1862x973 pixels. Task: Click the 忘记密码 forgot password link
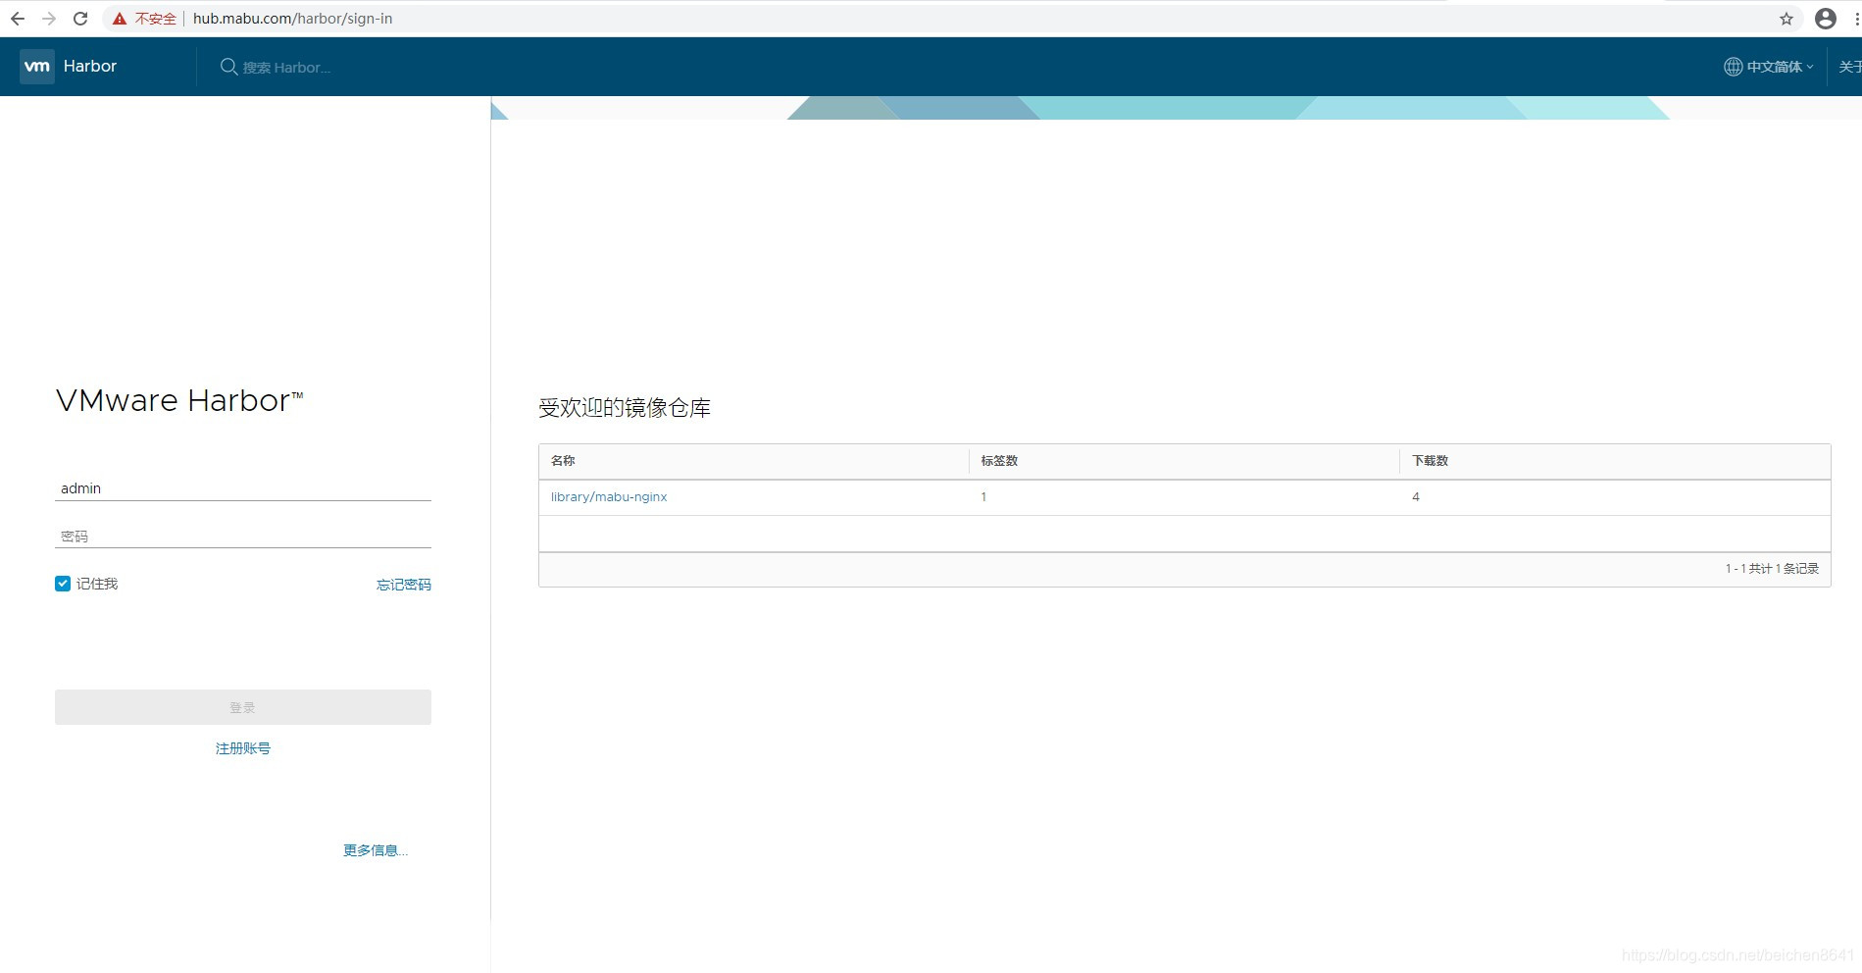404,585
